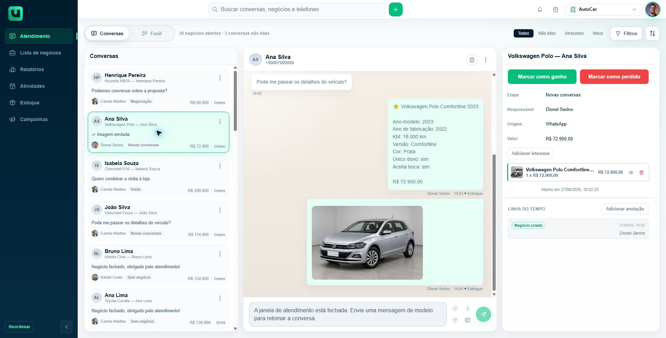The width and height of the screenshot is (666, 338).
Task: Open the calendar icon in top bar
Action: [x=555, y=10]
